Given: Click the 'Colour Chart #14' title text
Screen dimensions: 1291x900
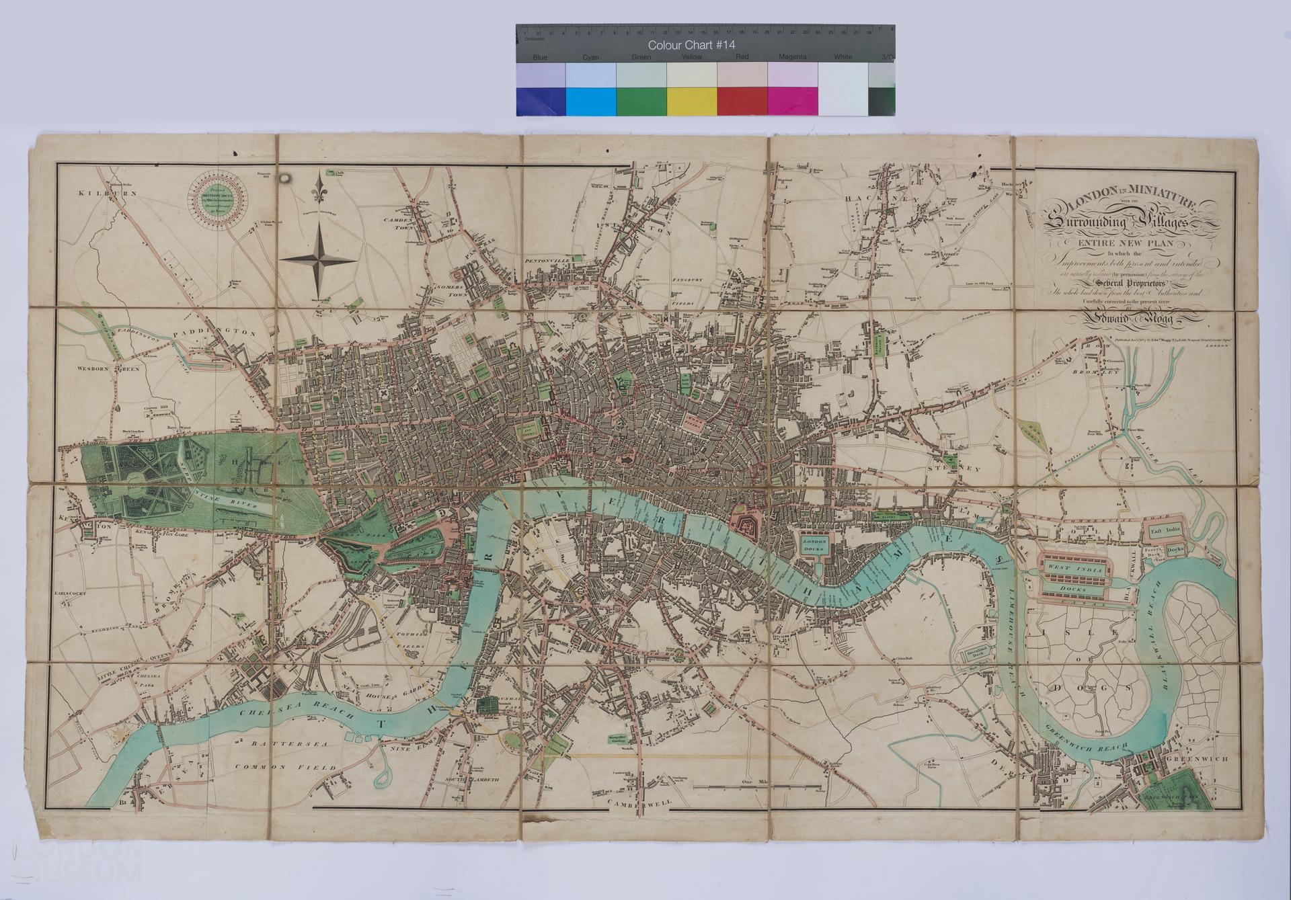Looking at the screenshot, I should (691, 45).
